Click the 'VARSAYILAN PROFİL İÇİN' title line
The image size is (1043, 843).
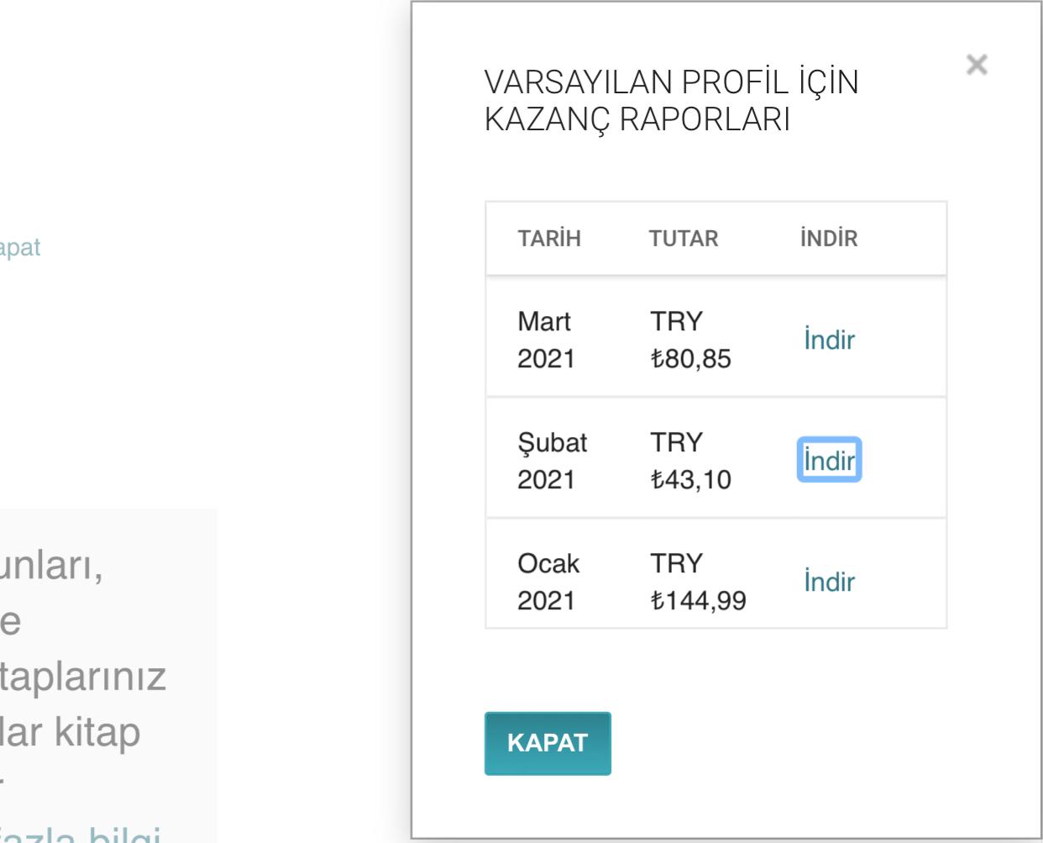pyautogui.click(x=672, y=83)
